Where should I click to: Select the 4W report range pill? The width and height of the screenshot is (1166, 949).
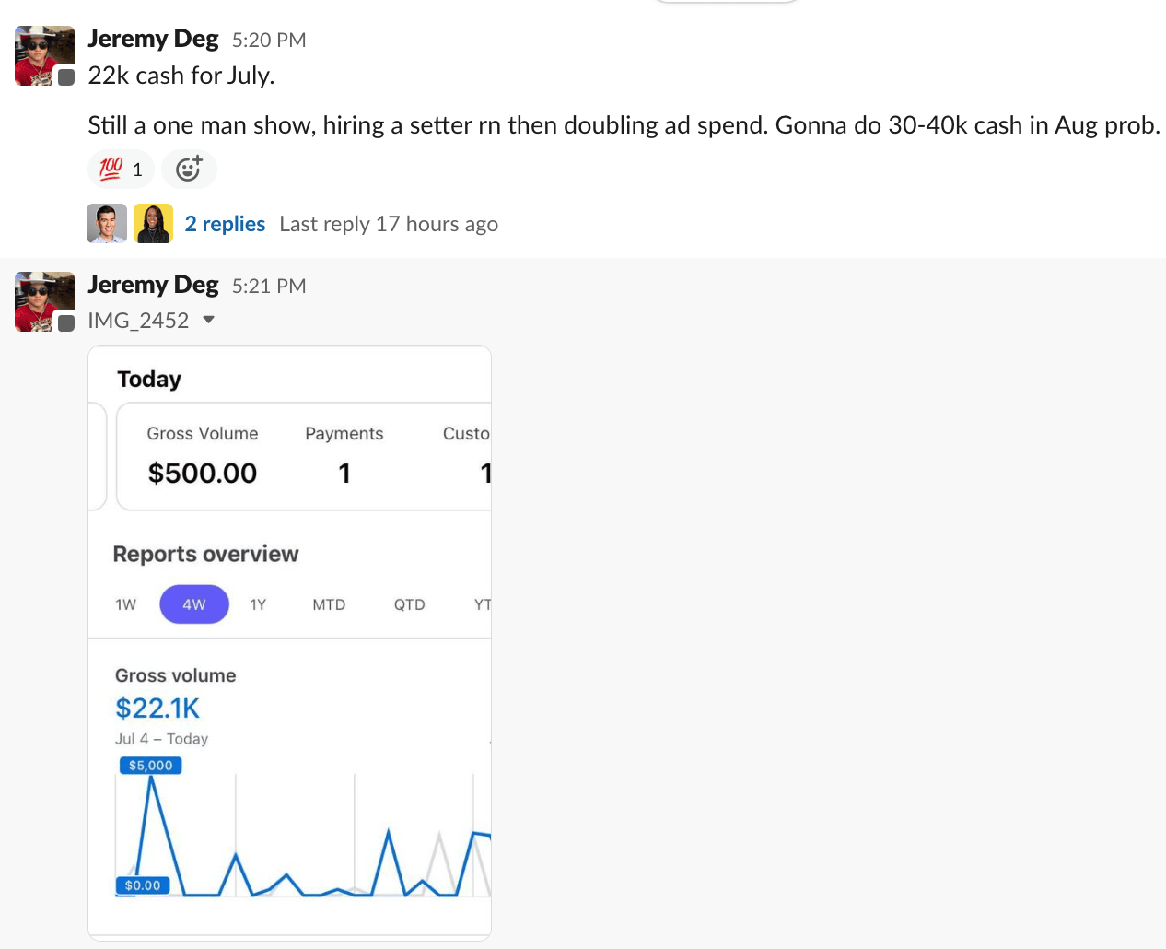point(194,604)
